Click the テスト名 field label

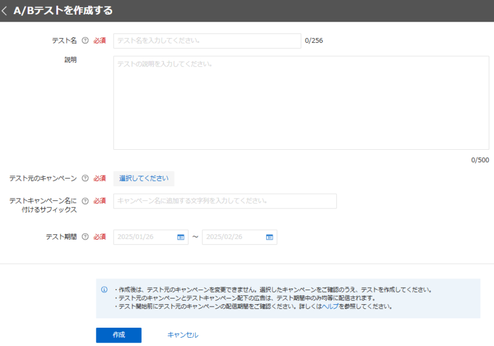pyautogui.click(x=65, y=41)
